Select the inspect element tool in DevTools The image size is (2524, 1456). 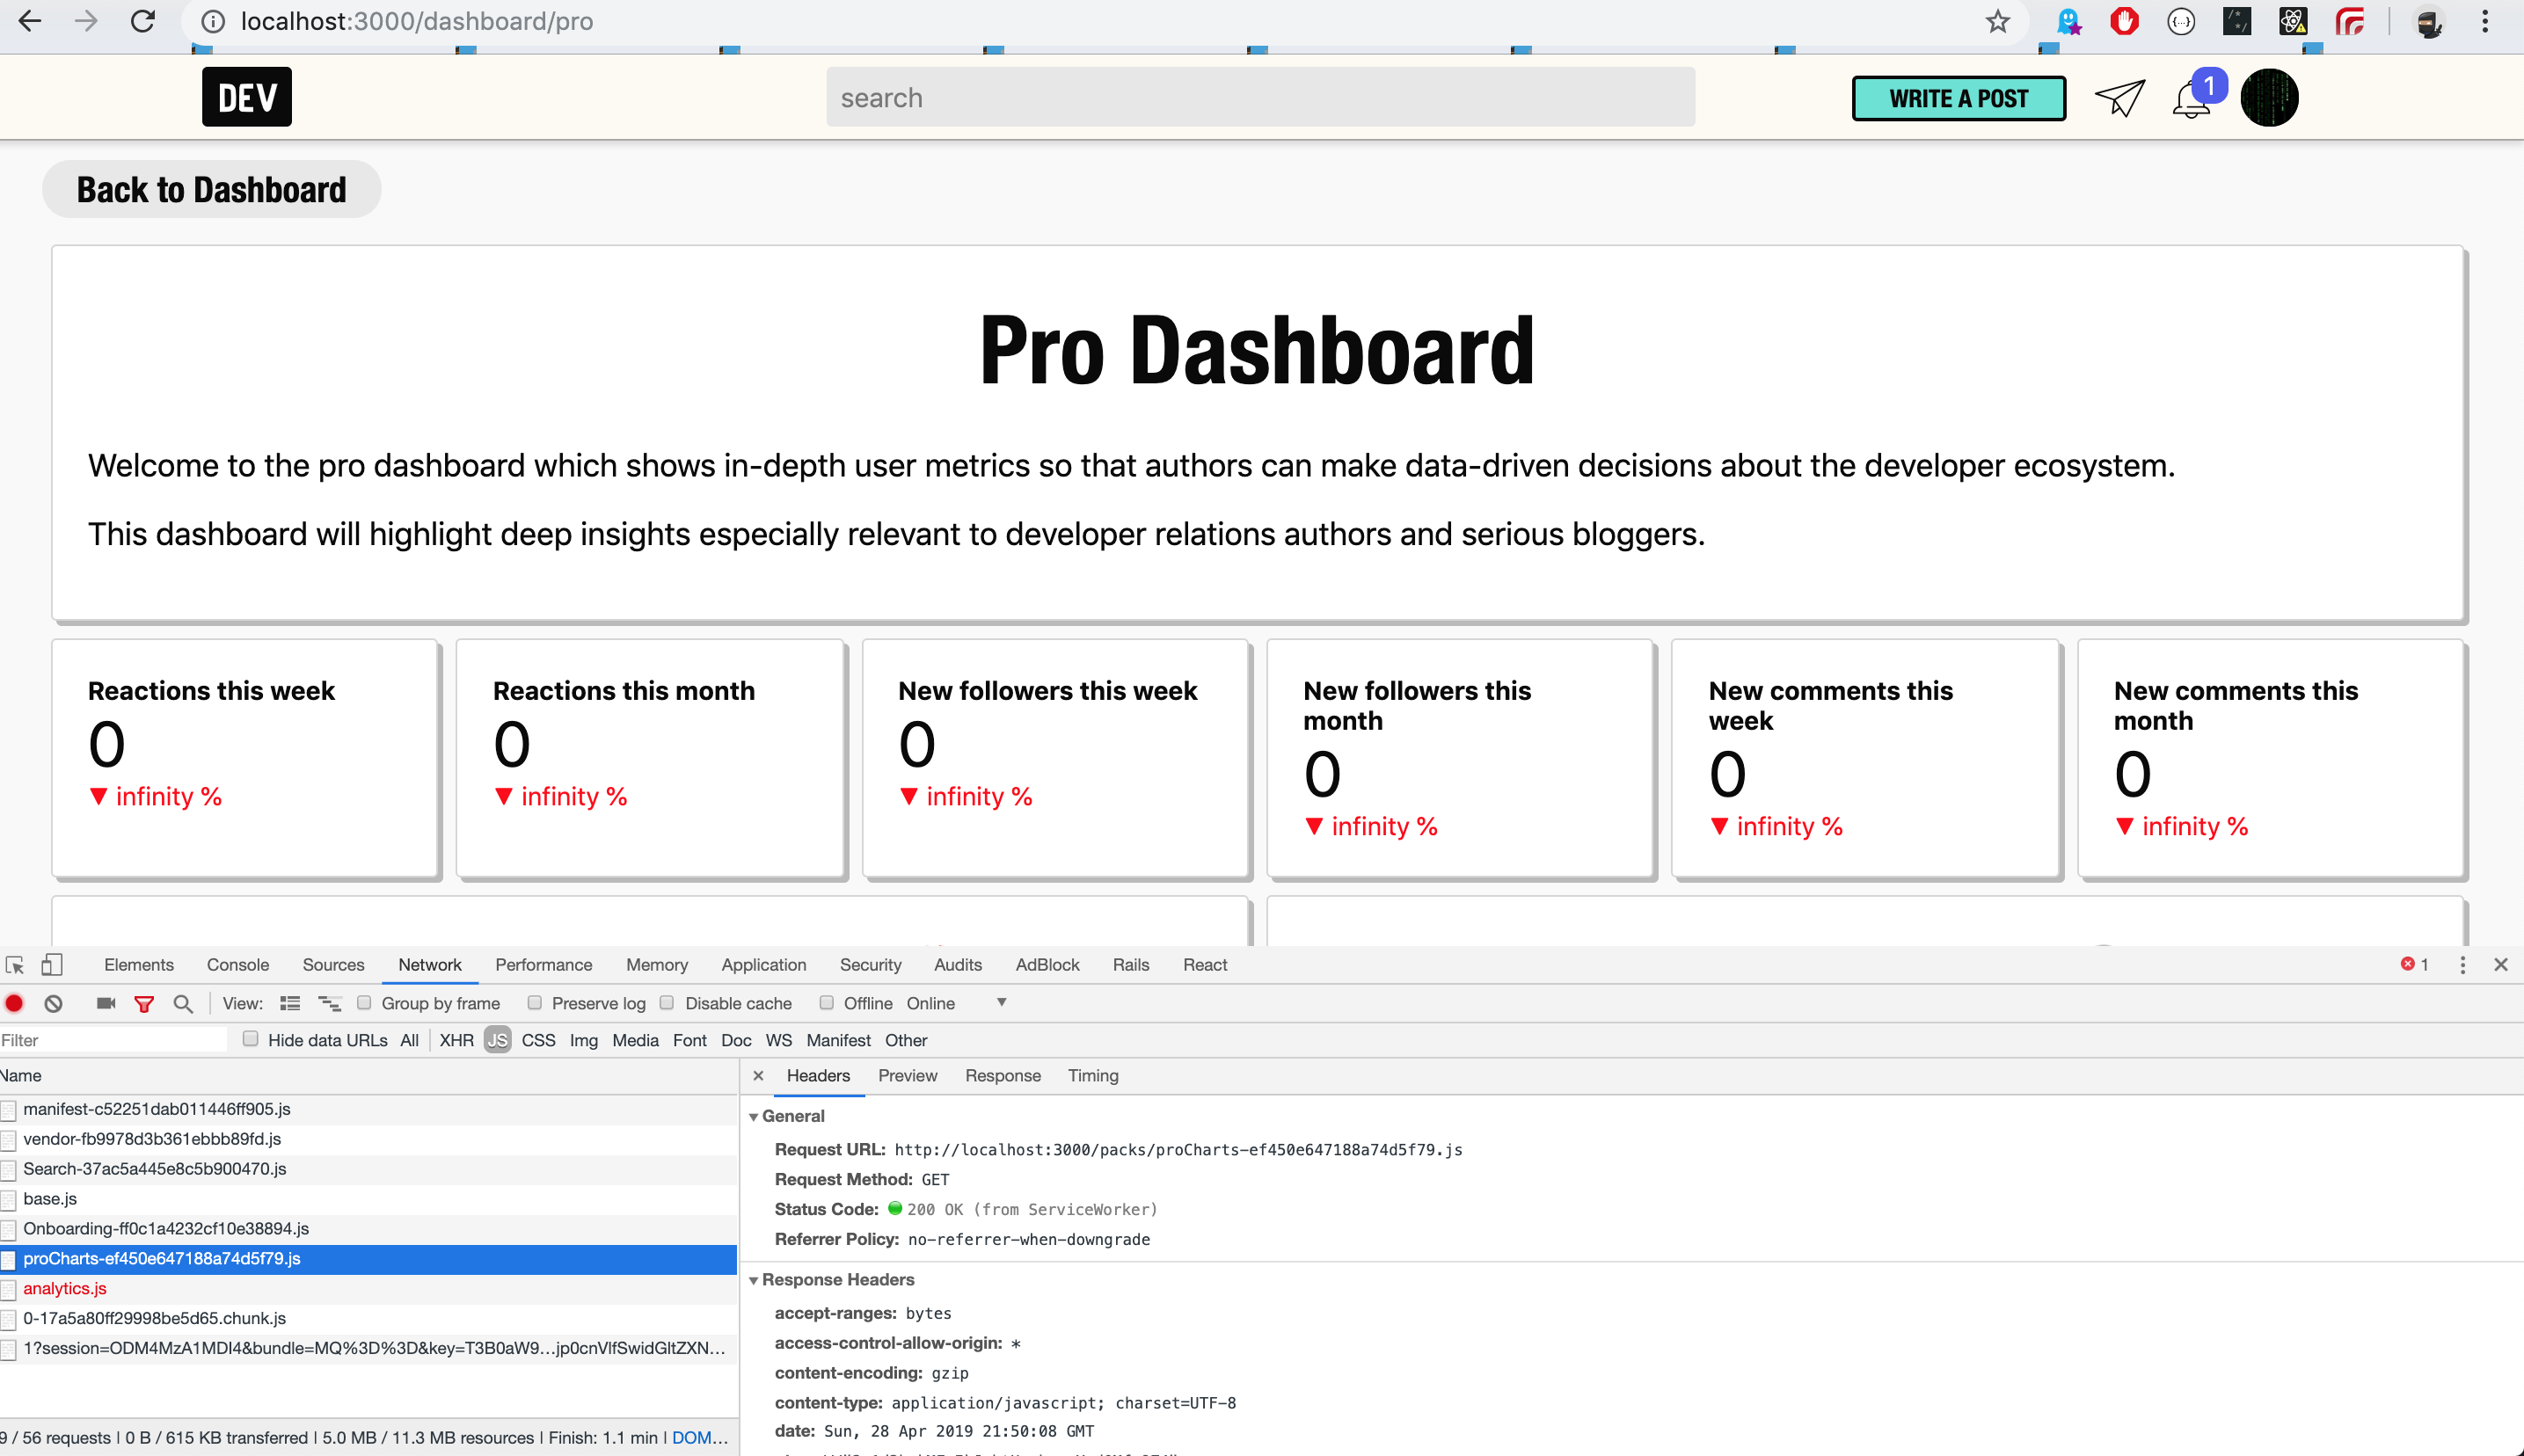coord(14,964)
